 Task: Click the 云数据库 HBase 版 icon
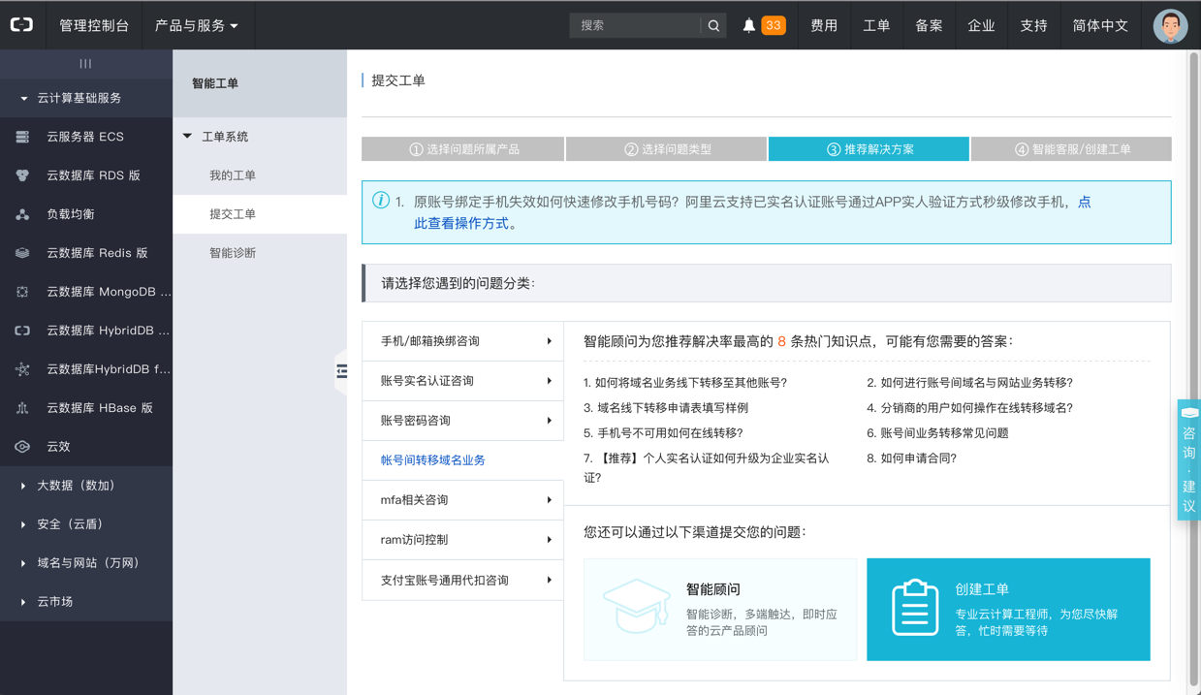pyautogui.click(x=22, y=408)
